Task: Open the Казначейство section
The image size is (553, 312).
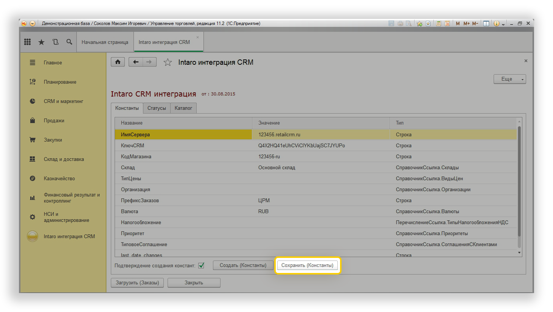Action: [x=59, y=178]
